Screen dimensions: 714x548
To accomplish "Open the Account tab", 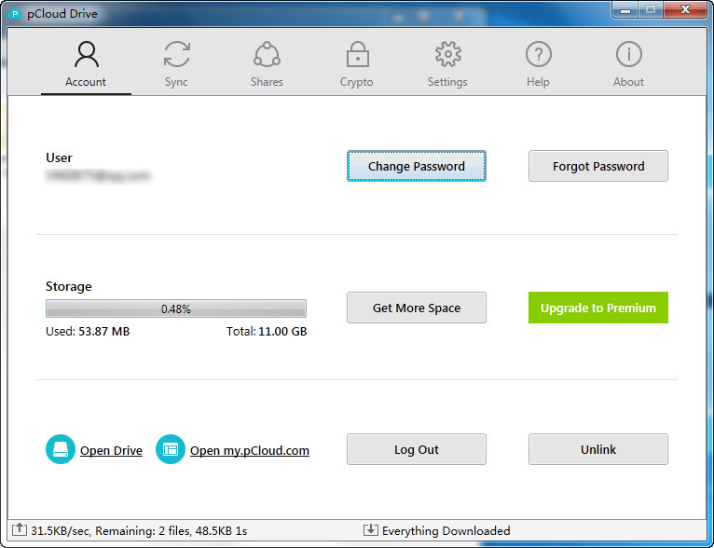I will (86, 63).
